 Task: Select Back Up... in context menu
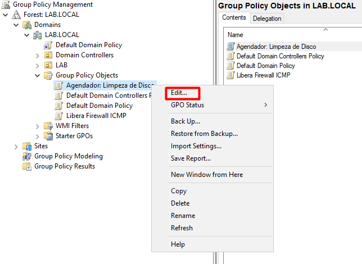185,121
